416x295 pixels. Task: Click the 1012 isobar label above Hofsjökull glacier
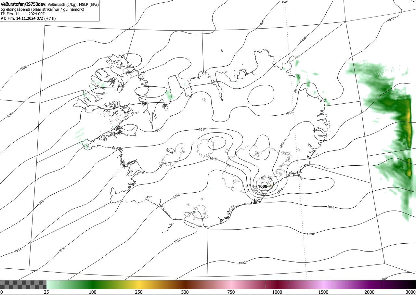pos(202,129)
